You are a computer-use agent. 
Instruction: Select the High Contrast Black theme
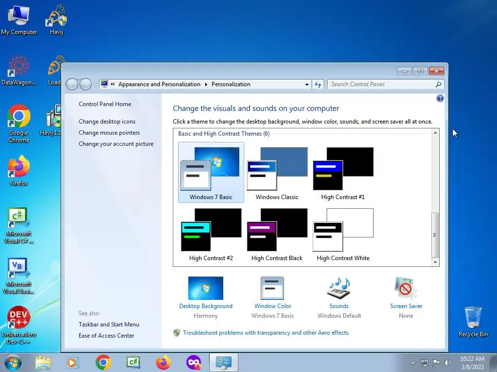click(277, 234)
